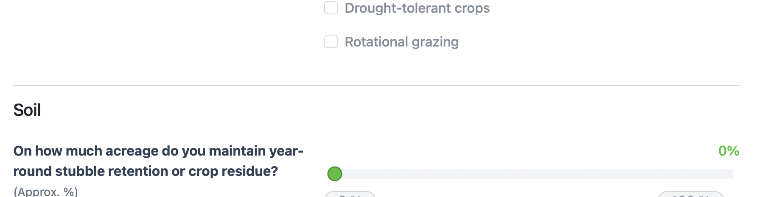757x197 pixels.
Task: Click the word "grazing" in Rotational grazing
Action: click(x=435, y=42)
